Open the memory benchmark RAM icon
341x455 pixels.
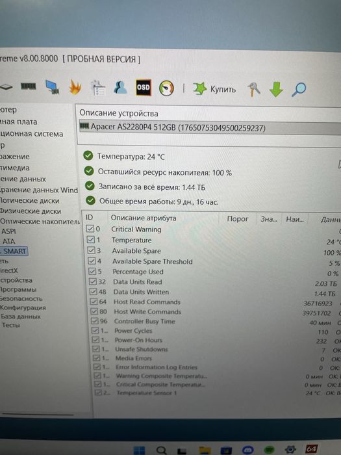tap(29, 86)
